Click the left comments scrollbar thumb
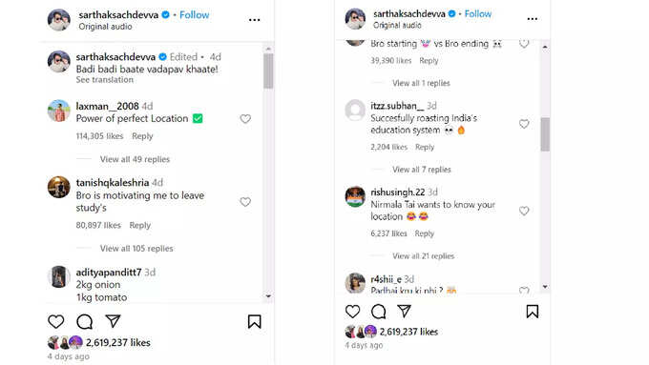 (x=268, y=71)
